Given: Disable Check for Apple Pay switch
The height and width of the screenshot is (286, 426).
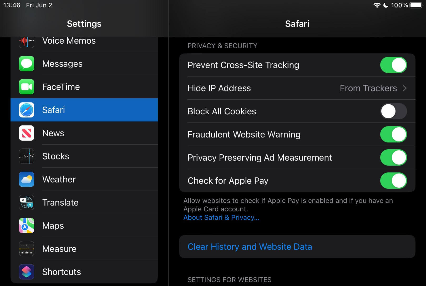Looking at the screenshot, I should (393, 181).
